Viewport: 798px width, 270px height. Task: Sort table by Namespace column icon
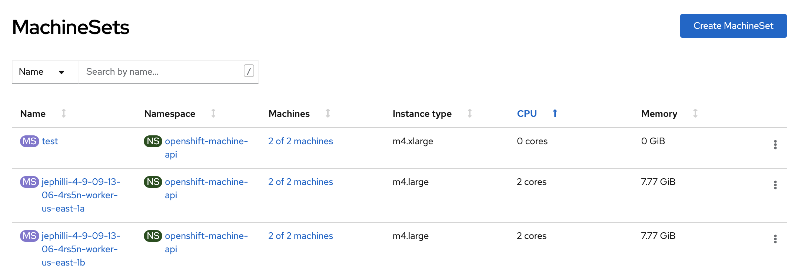coord(213,113)
